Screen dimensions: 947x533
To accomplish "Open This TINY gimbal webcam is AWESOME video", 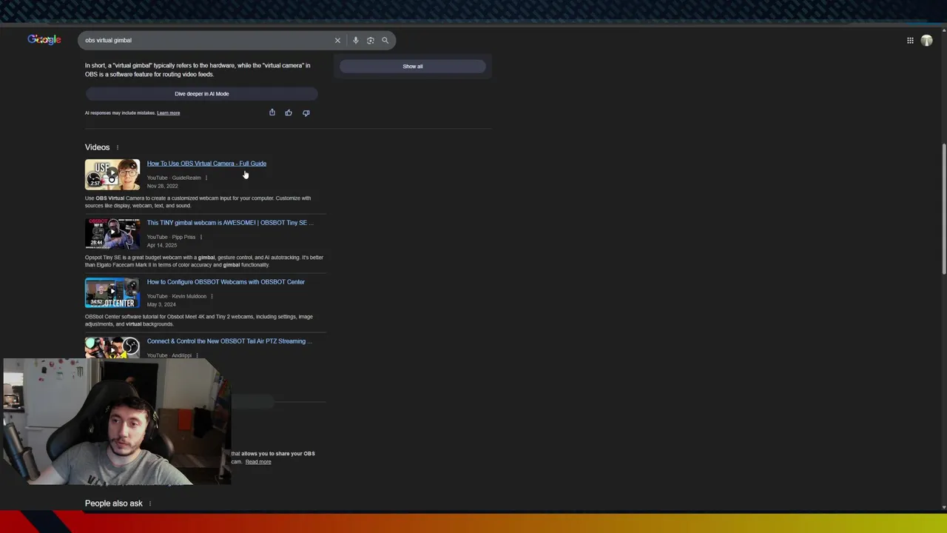I will (x=230, y=223).
